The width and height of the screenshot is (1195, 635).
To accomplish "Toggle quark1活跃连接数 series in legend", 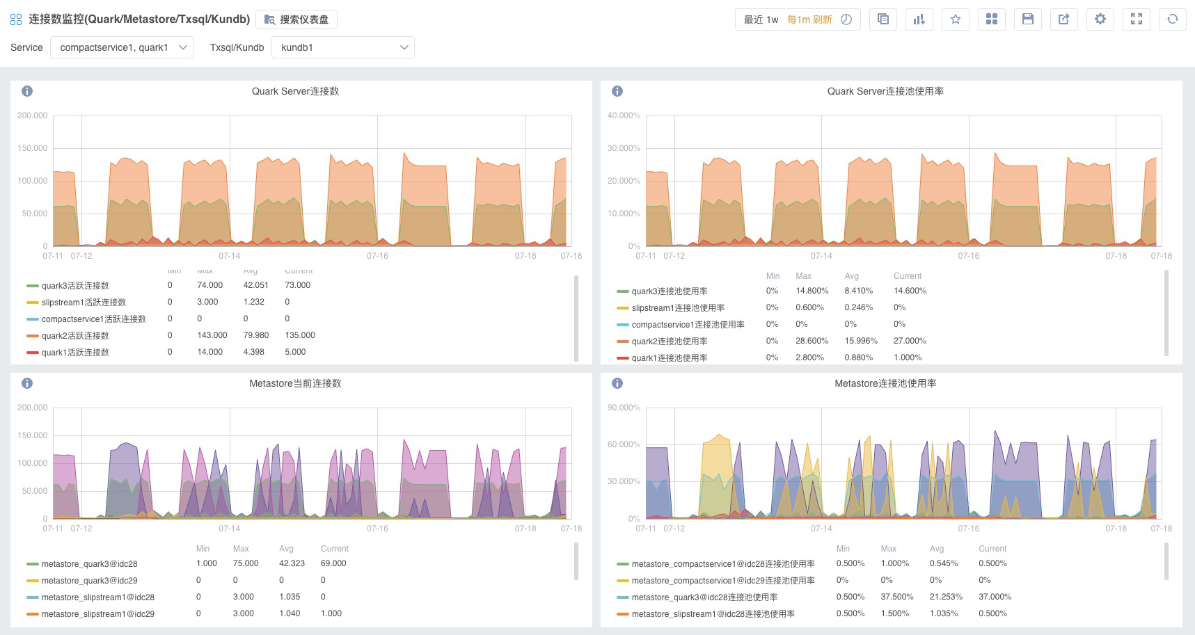I will tap(75, 352).
